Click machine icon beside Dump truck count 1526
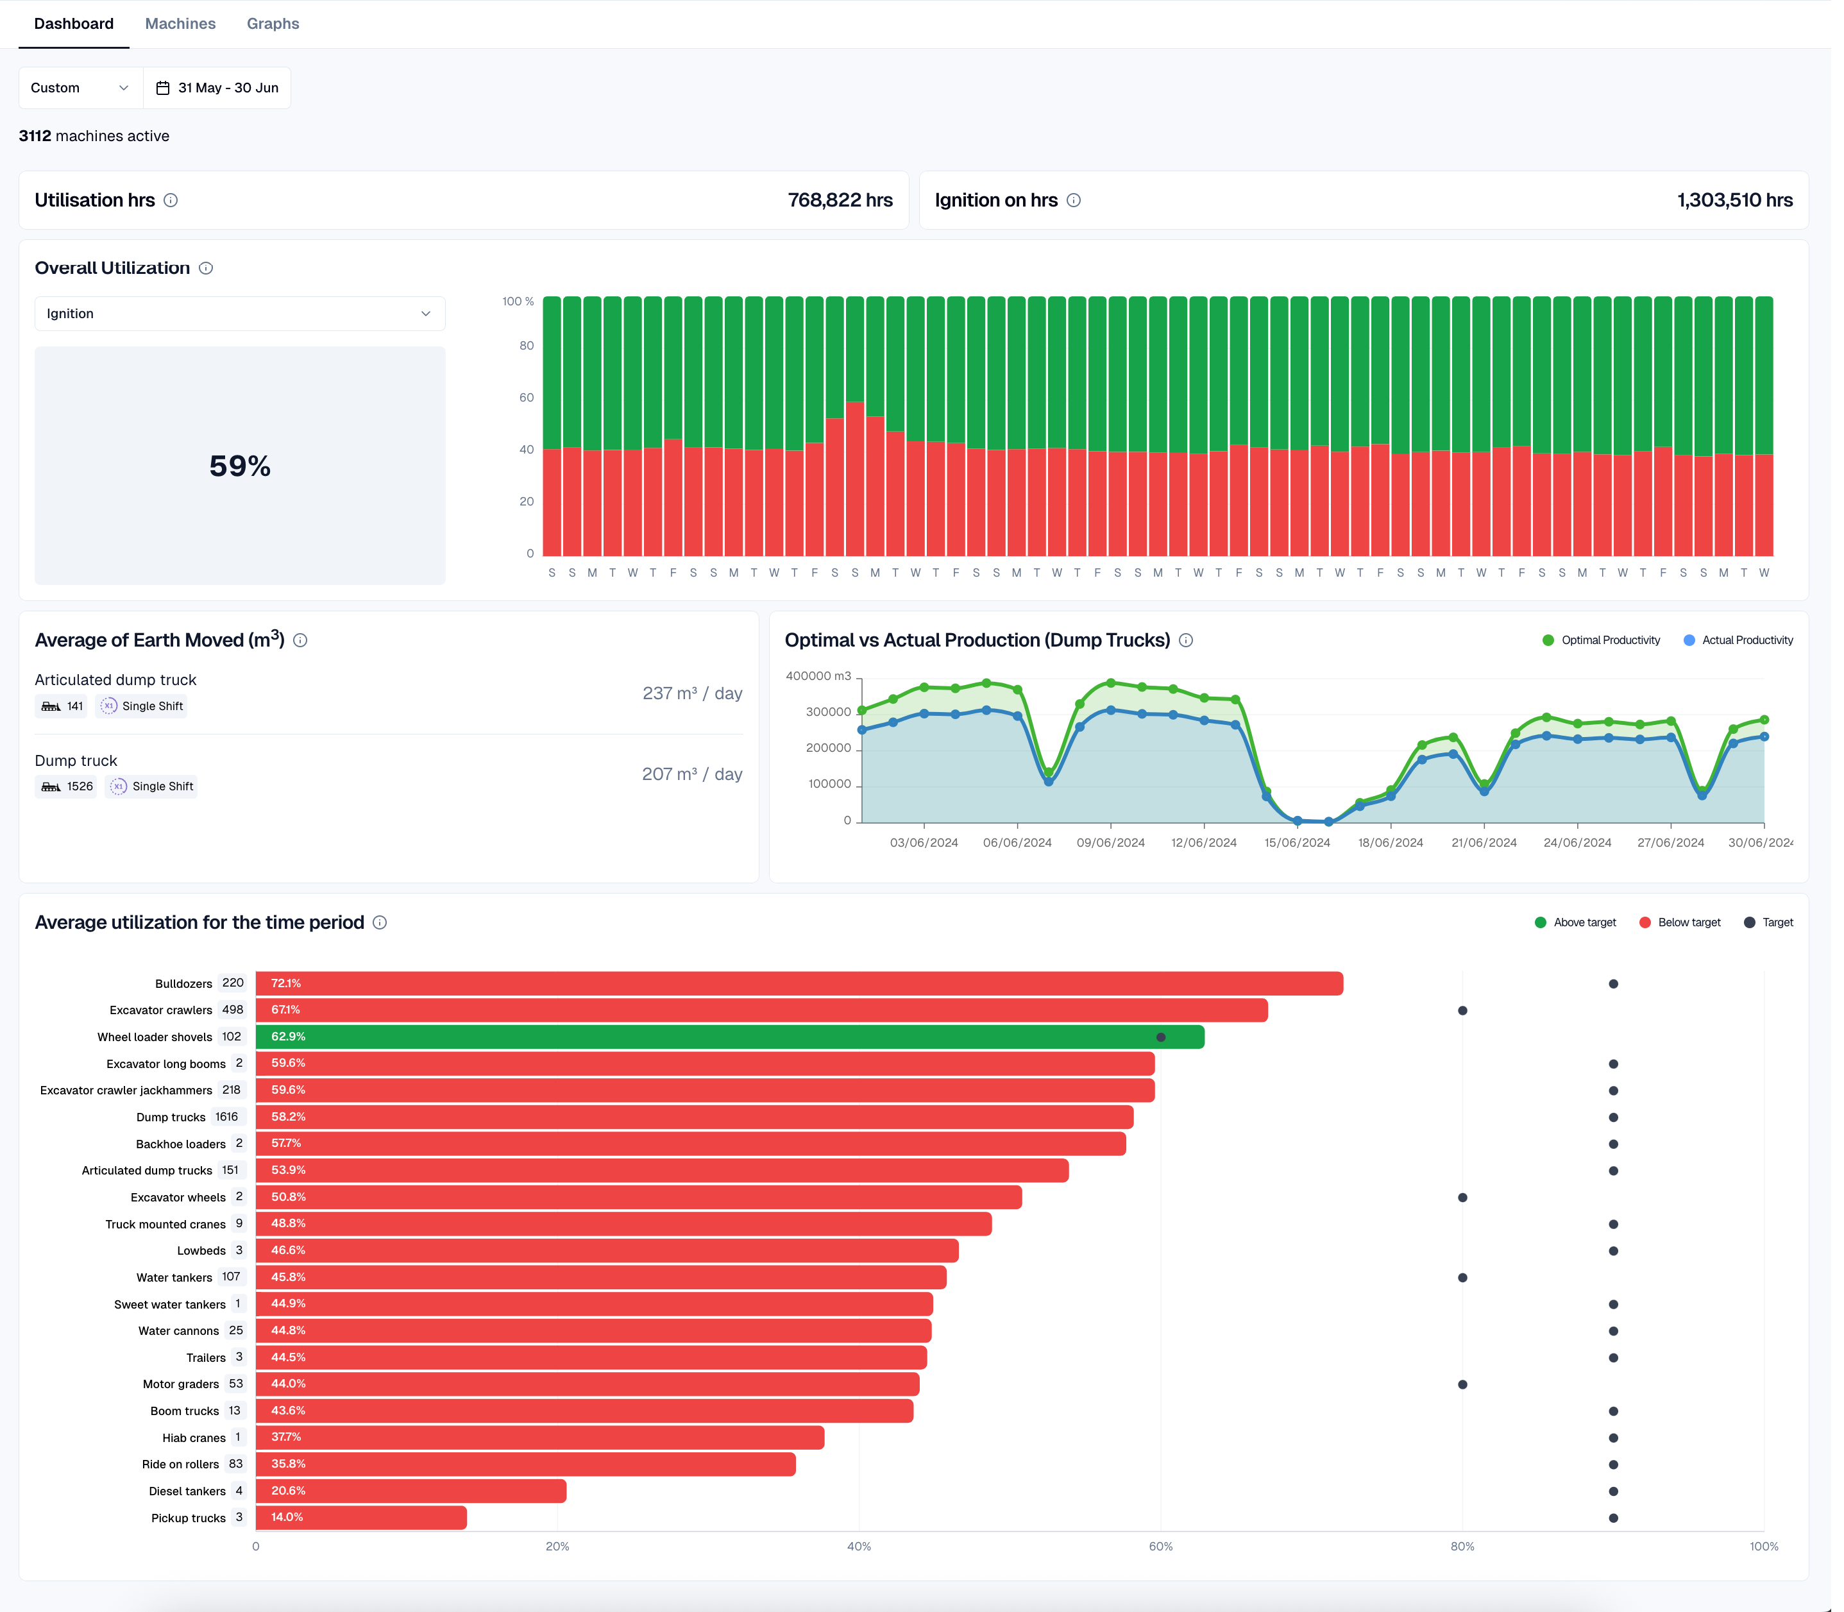 (51, 787)
